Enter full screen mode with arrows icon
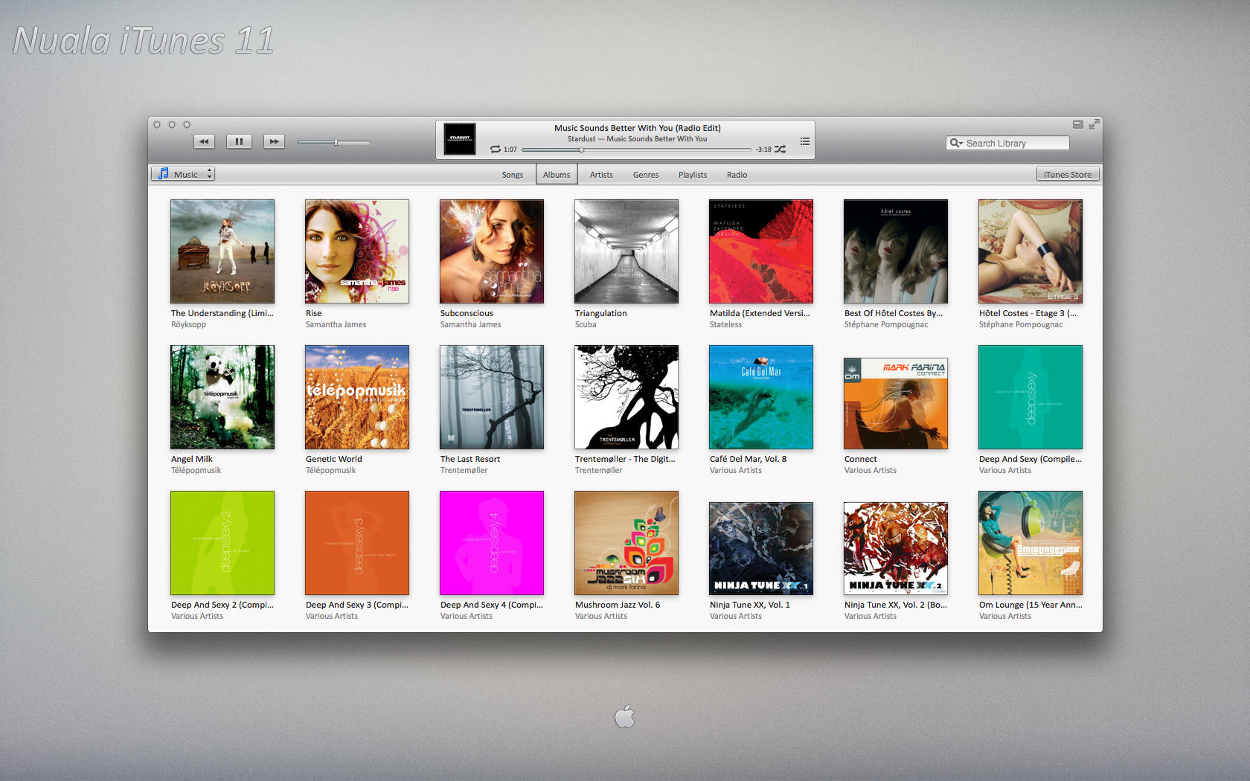This screenshot has height=781, width=1250. point(1094,124)
